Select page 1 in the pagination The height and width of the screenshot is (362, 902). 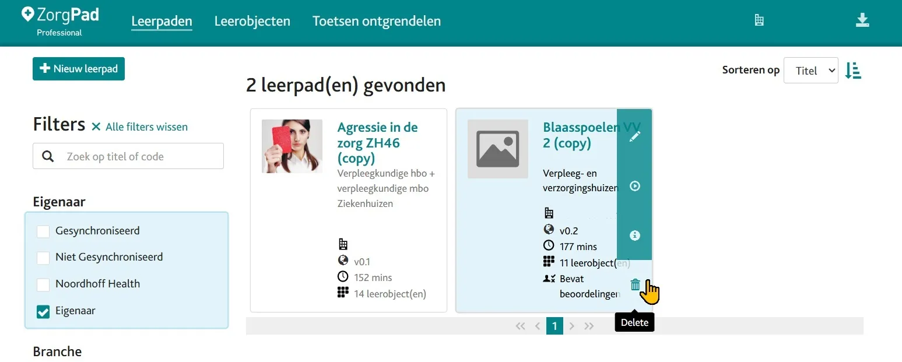(554, 326)
